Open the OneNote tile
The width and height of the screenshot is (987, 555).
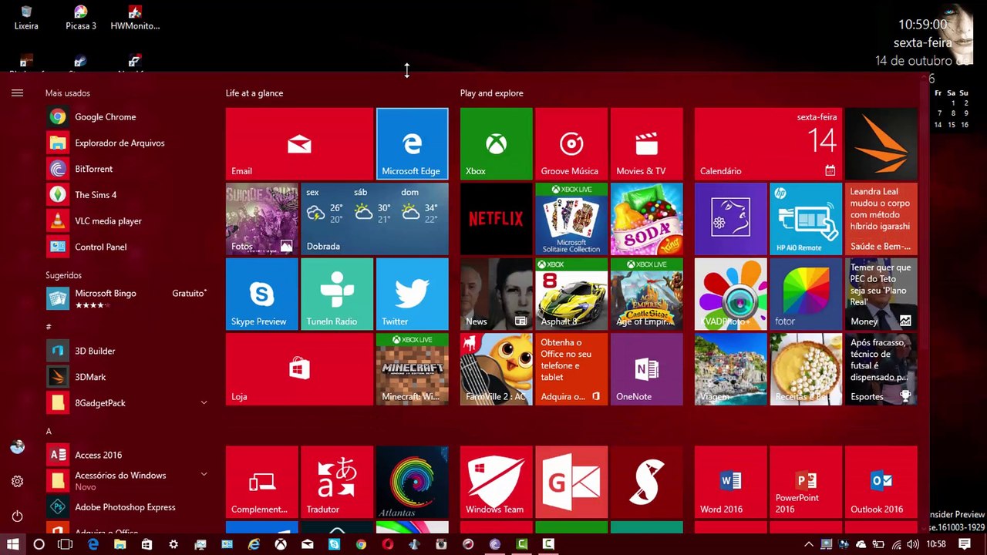[x=647, y=369]
